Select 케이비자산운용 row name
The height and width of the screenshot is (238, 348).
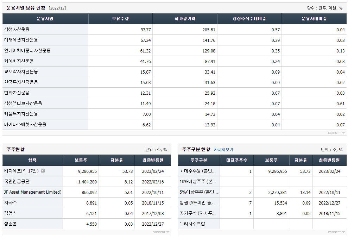(19, 61)
